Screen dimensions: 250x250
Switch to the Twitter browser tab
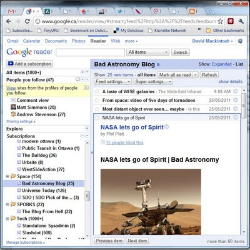(121, 11)
